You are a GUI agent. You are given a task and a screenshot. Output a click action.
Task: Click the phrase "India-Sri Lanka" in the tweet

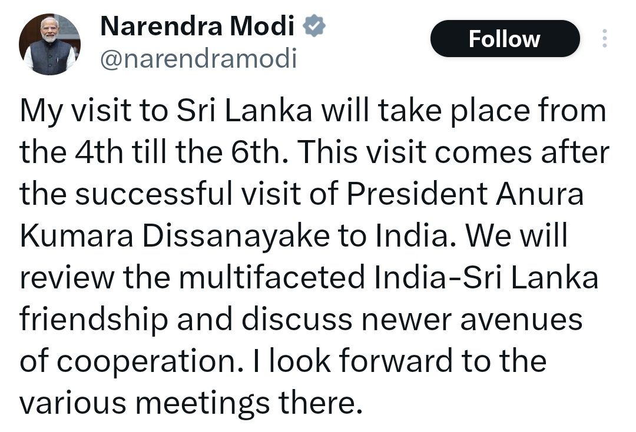[486, 278]
